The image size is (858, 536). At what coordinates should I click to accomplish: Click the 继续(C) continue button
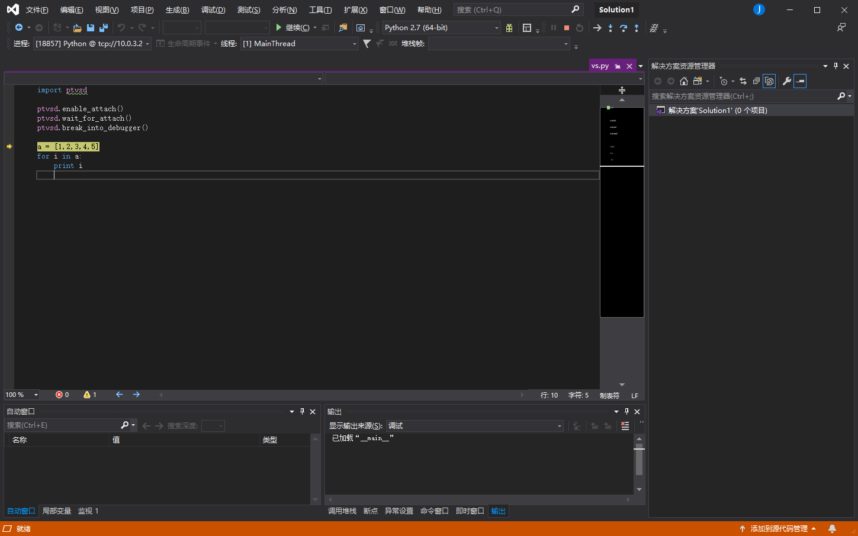pos(292,28)
